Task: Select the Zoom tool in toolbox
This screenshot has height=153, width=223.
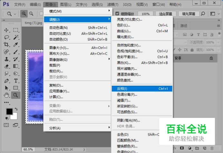Action: (x=16, y=95)
